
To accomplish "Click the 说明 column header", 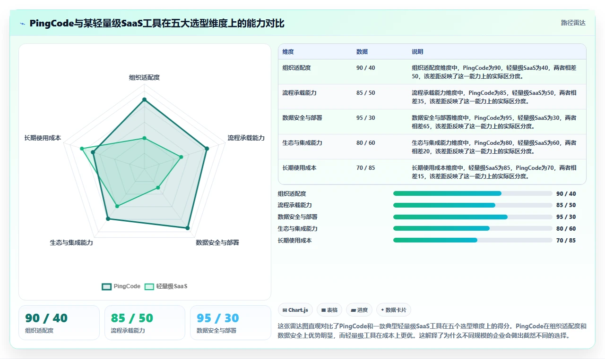I will (x=417, y=52).
